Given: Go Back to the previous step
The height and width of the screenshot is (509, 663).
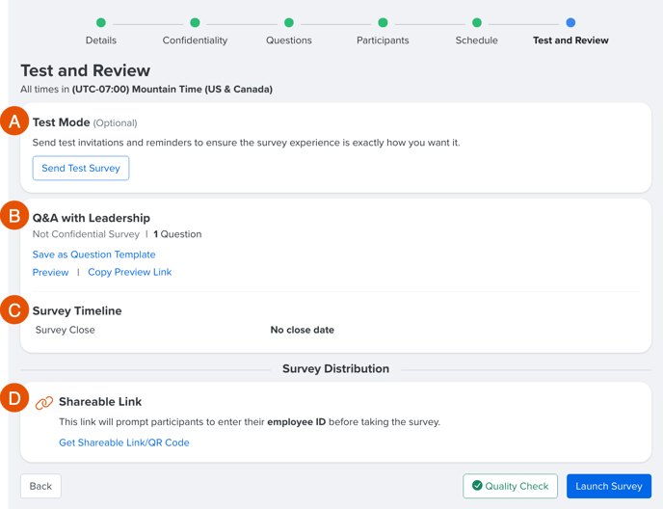Looking at the screenshot, I should (x=40, y=486).
